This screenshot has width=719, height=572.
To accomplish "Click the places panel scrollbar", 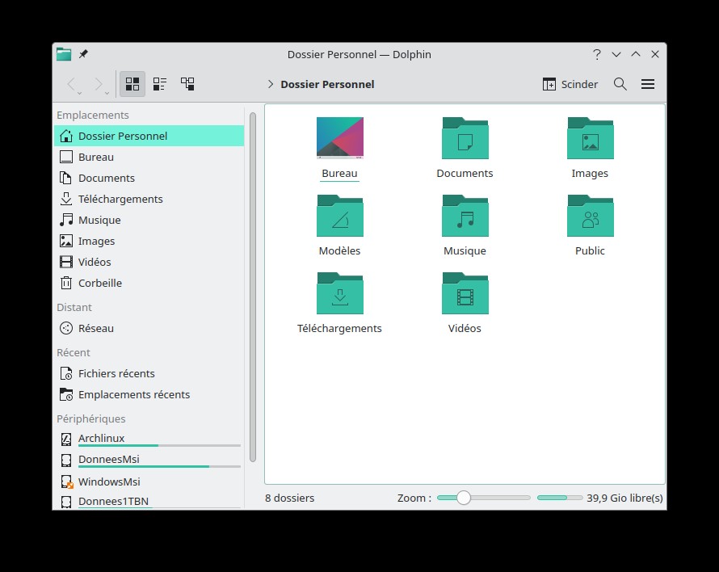I will (x=253, y=287).
